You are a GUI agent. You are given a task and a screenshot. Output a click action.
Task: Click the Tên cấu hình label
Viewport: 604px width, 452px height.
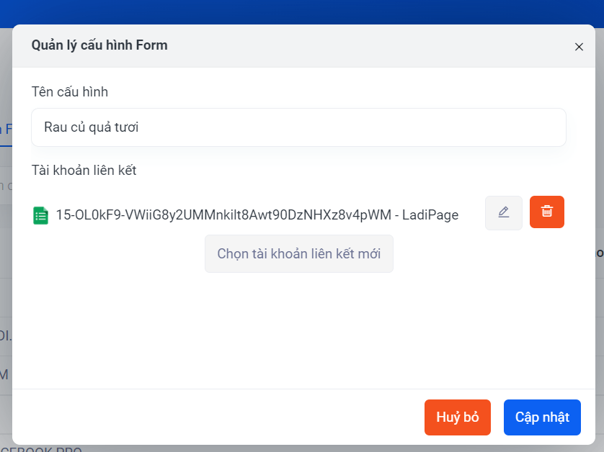pyautogui.click(x=70, y=92)
